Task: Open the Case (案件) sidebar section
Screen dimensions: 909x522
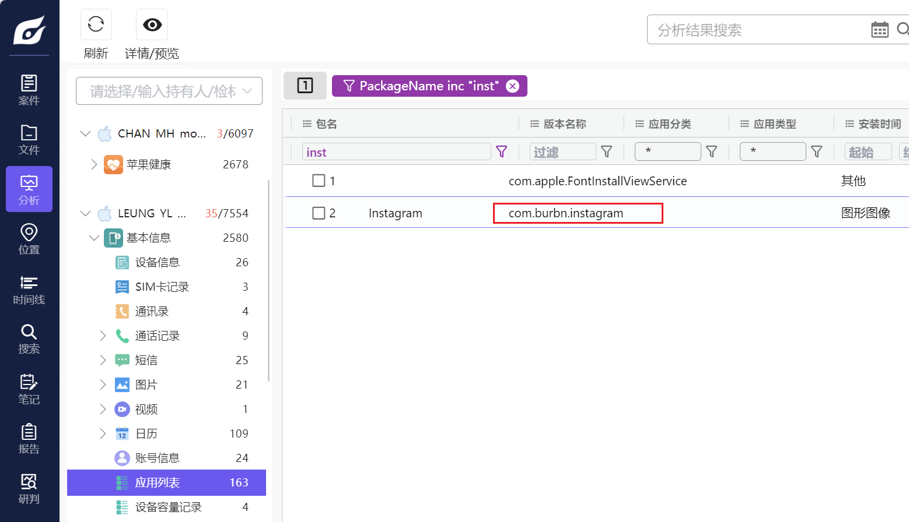Action: coord(29,90)
